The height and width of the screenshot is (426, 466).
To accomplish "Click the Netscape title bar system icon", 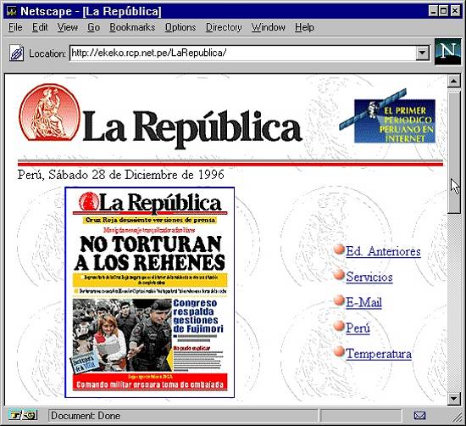I will click(12, 11).
